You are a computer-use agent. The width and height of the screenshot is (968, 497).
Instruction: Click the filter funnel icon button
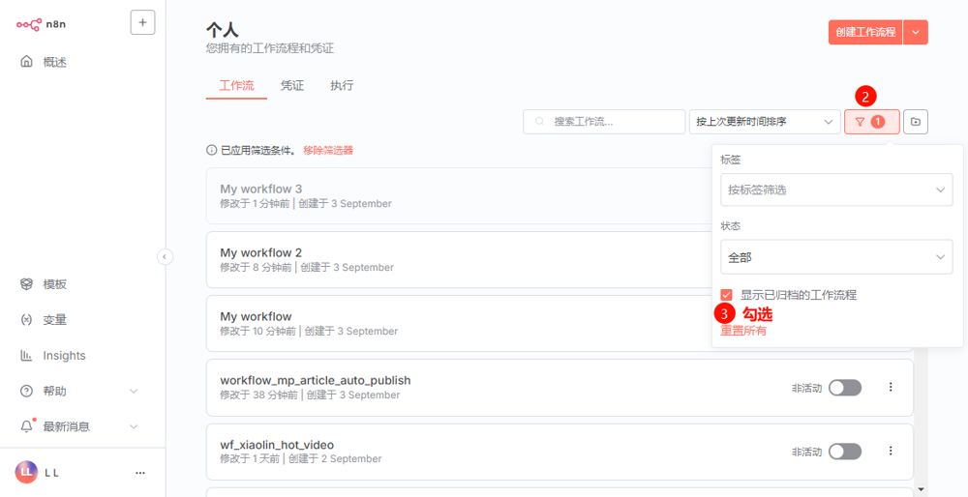point(871,122)
